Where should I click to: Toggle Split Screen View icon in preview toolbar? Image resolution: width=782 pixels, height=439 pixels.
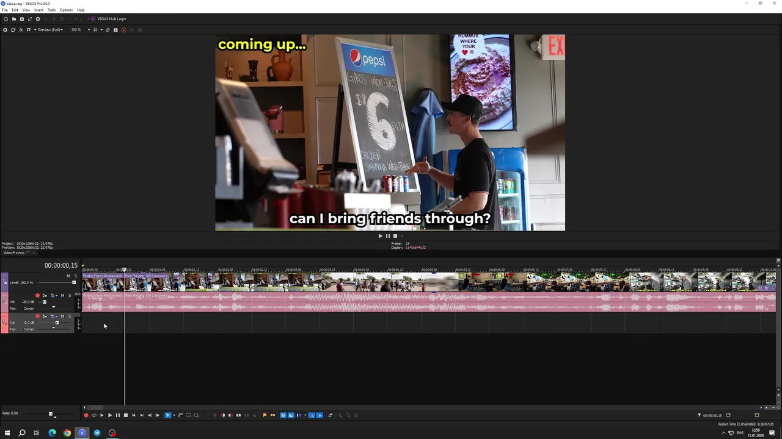[29, 30]
